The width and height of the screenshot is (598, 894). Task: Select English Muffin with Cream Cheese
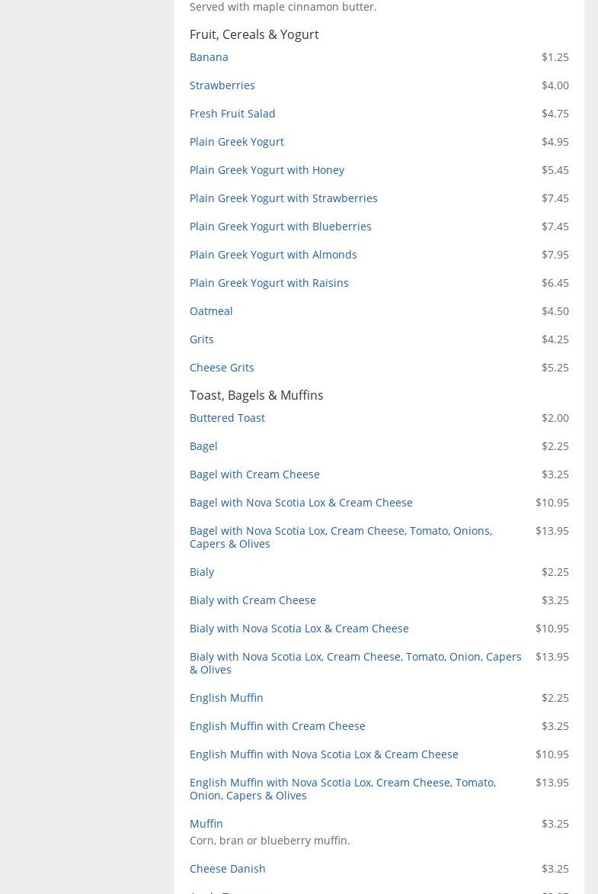click(277, 726)
